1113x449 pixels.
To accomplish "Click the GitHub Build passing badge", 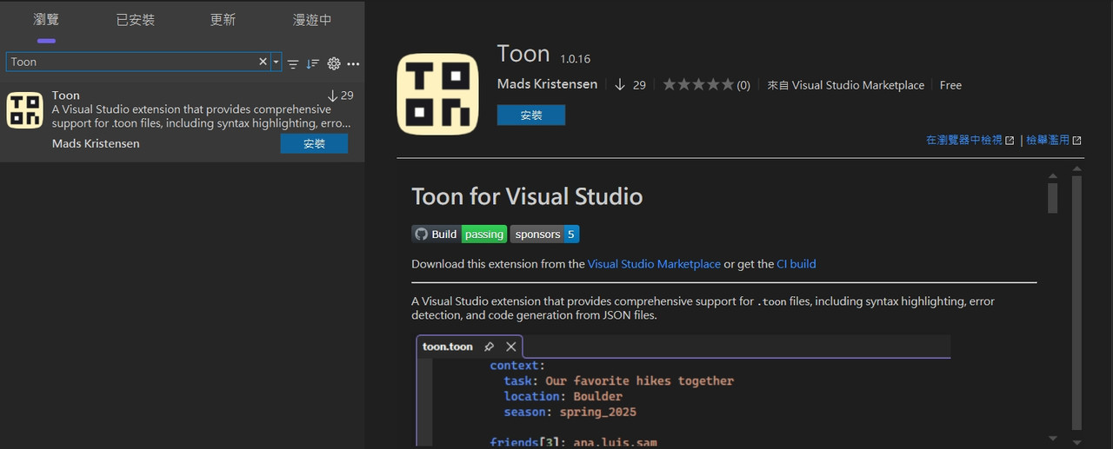I will (x=459, y=234).
